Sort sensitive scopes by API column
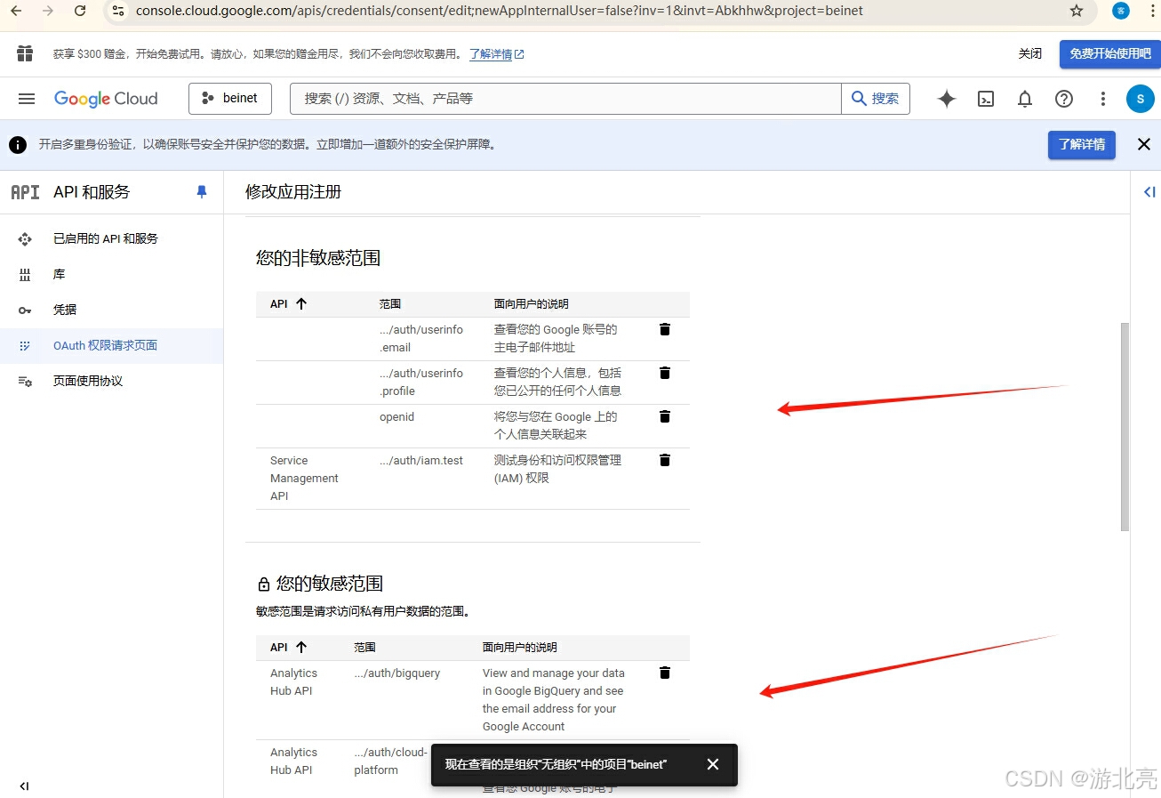The width and height of the screenshot is (1161, 798). pyautogui.click(x=289, y=647)
